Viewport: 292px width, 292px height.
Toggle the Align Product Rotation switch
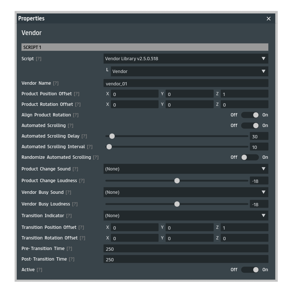click(250, 115)
